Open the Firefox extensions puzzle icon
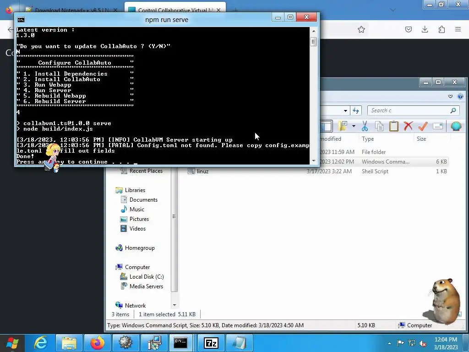The height and width of the screenshot is (352, 469). pos(442,29)
